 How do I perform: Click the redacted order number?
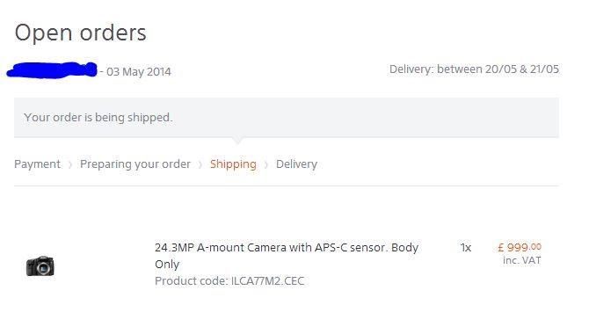tap(52, 70)
